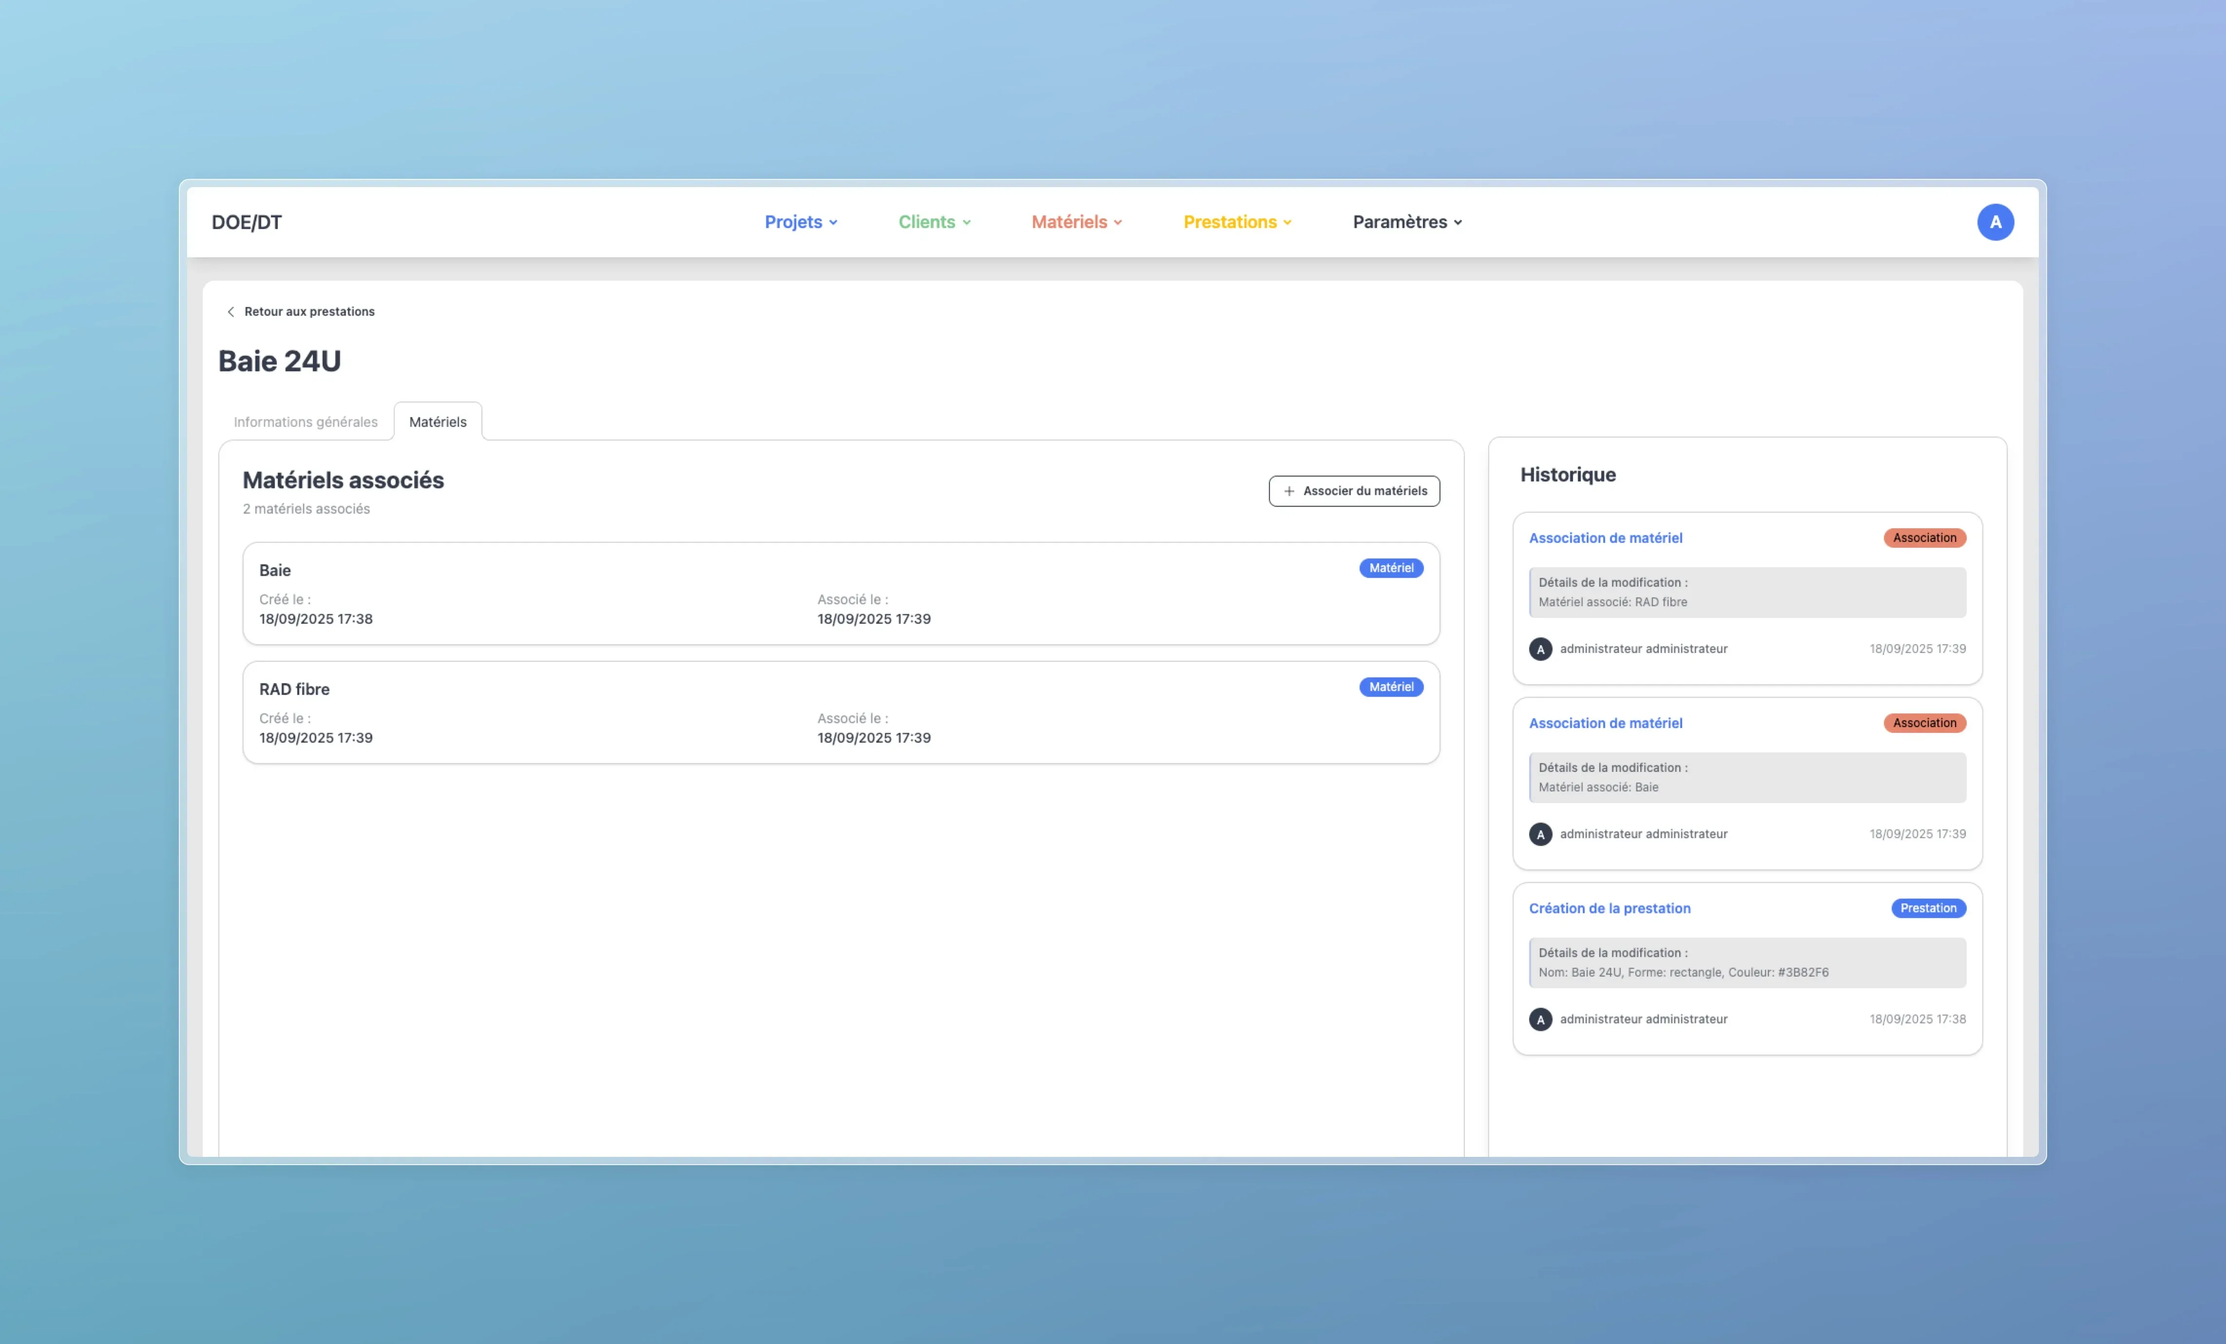Viewport: 2226px width, 1344px height.
Task: Expand the Clients dropdown menu
Action: coord(934,222)
